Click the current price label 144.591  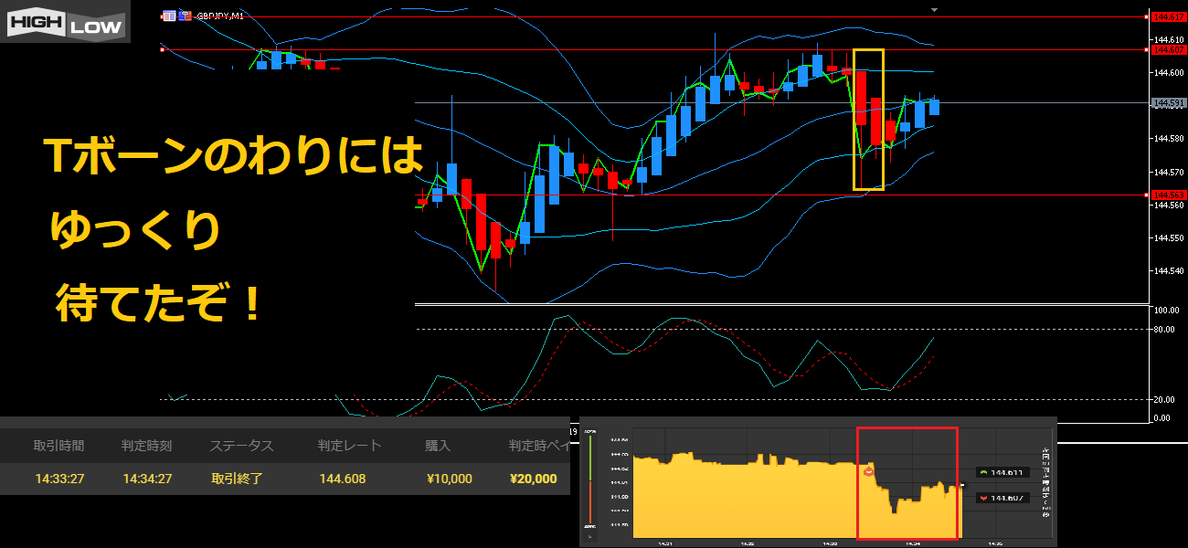pos(1168,103)
